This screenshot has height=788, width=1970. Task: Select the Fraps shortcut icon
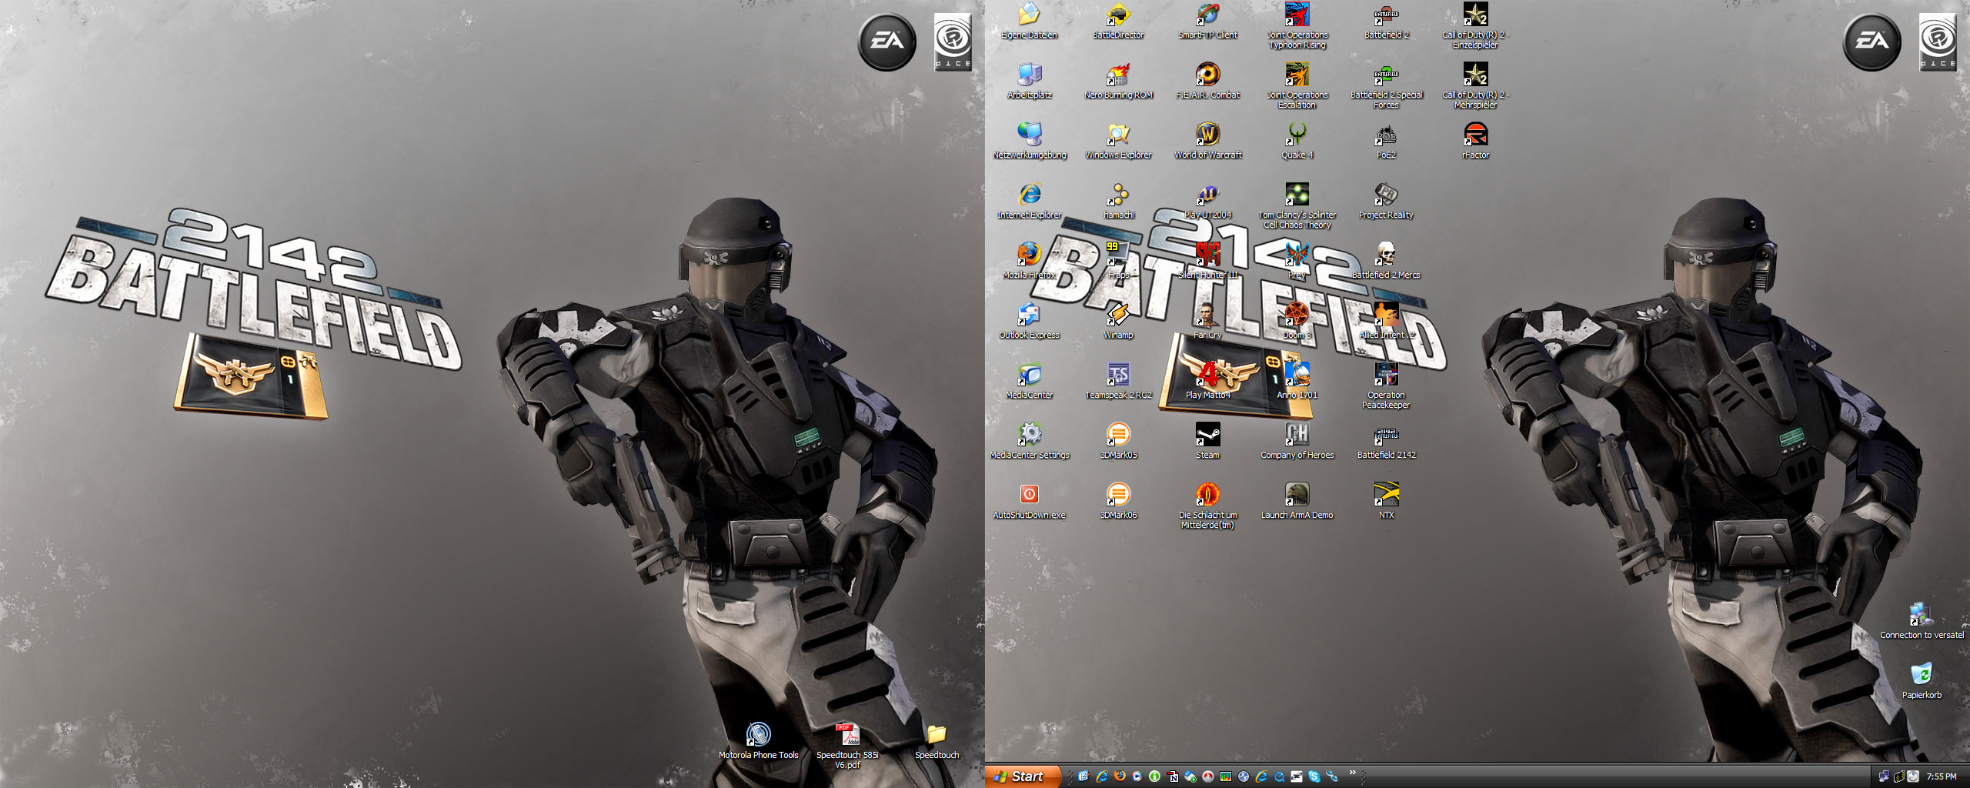click(x=1118, y=261)
